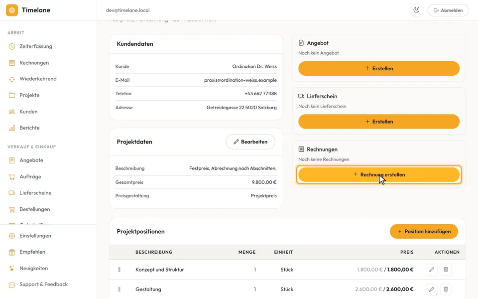The image size is (478, 299).
Task: Edit the Konzept und Struktur position
Action: tap(431, 270)
